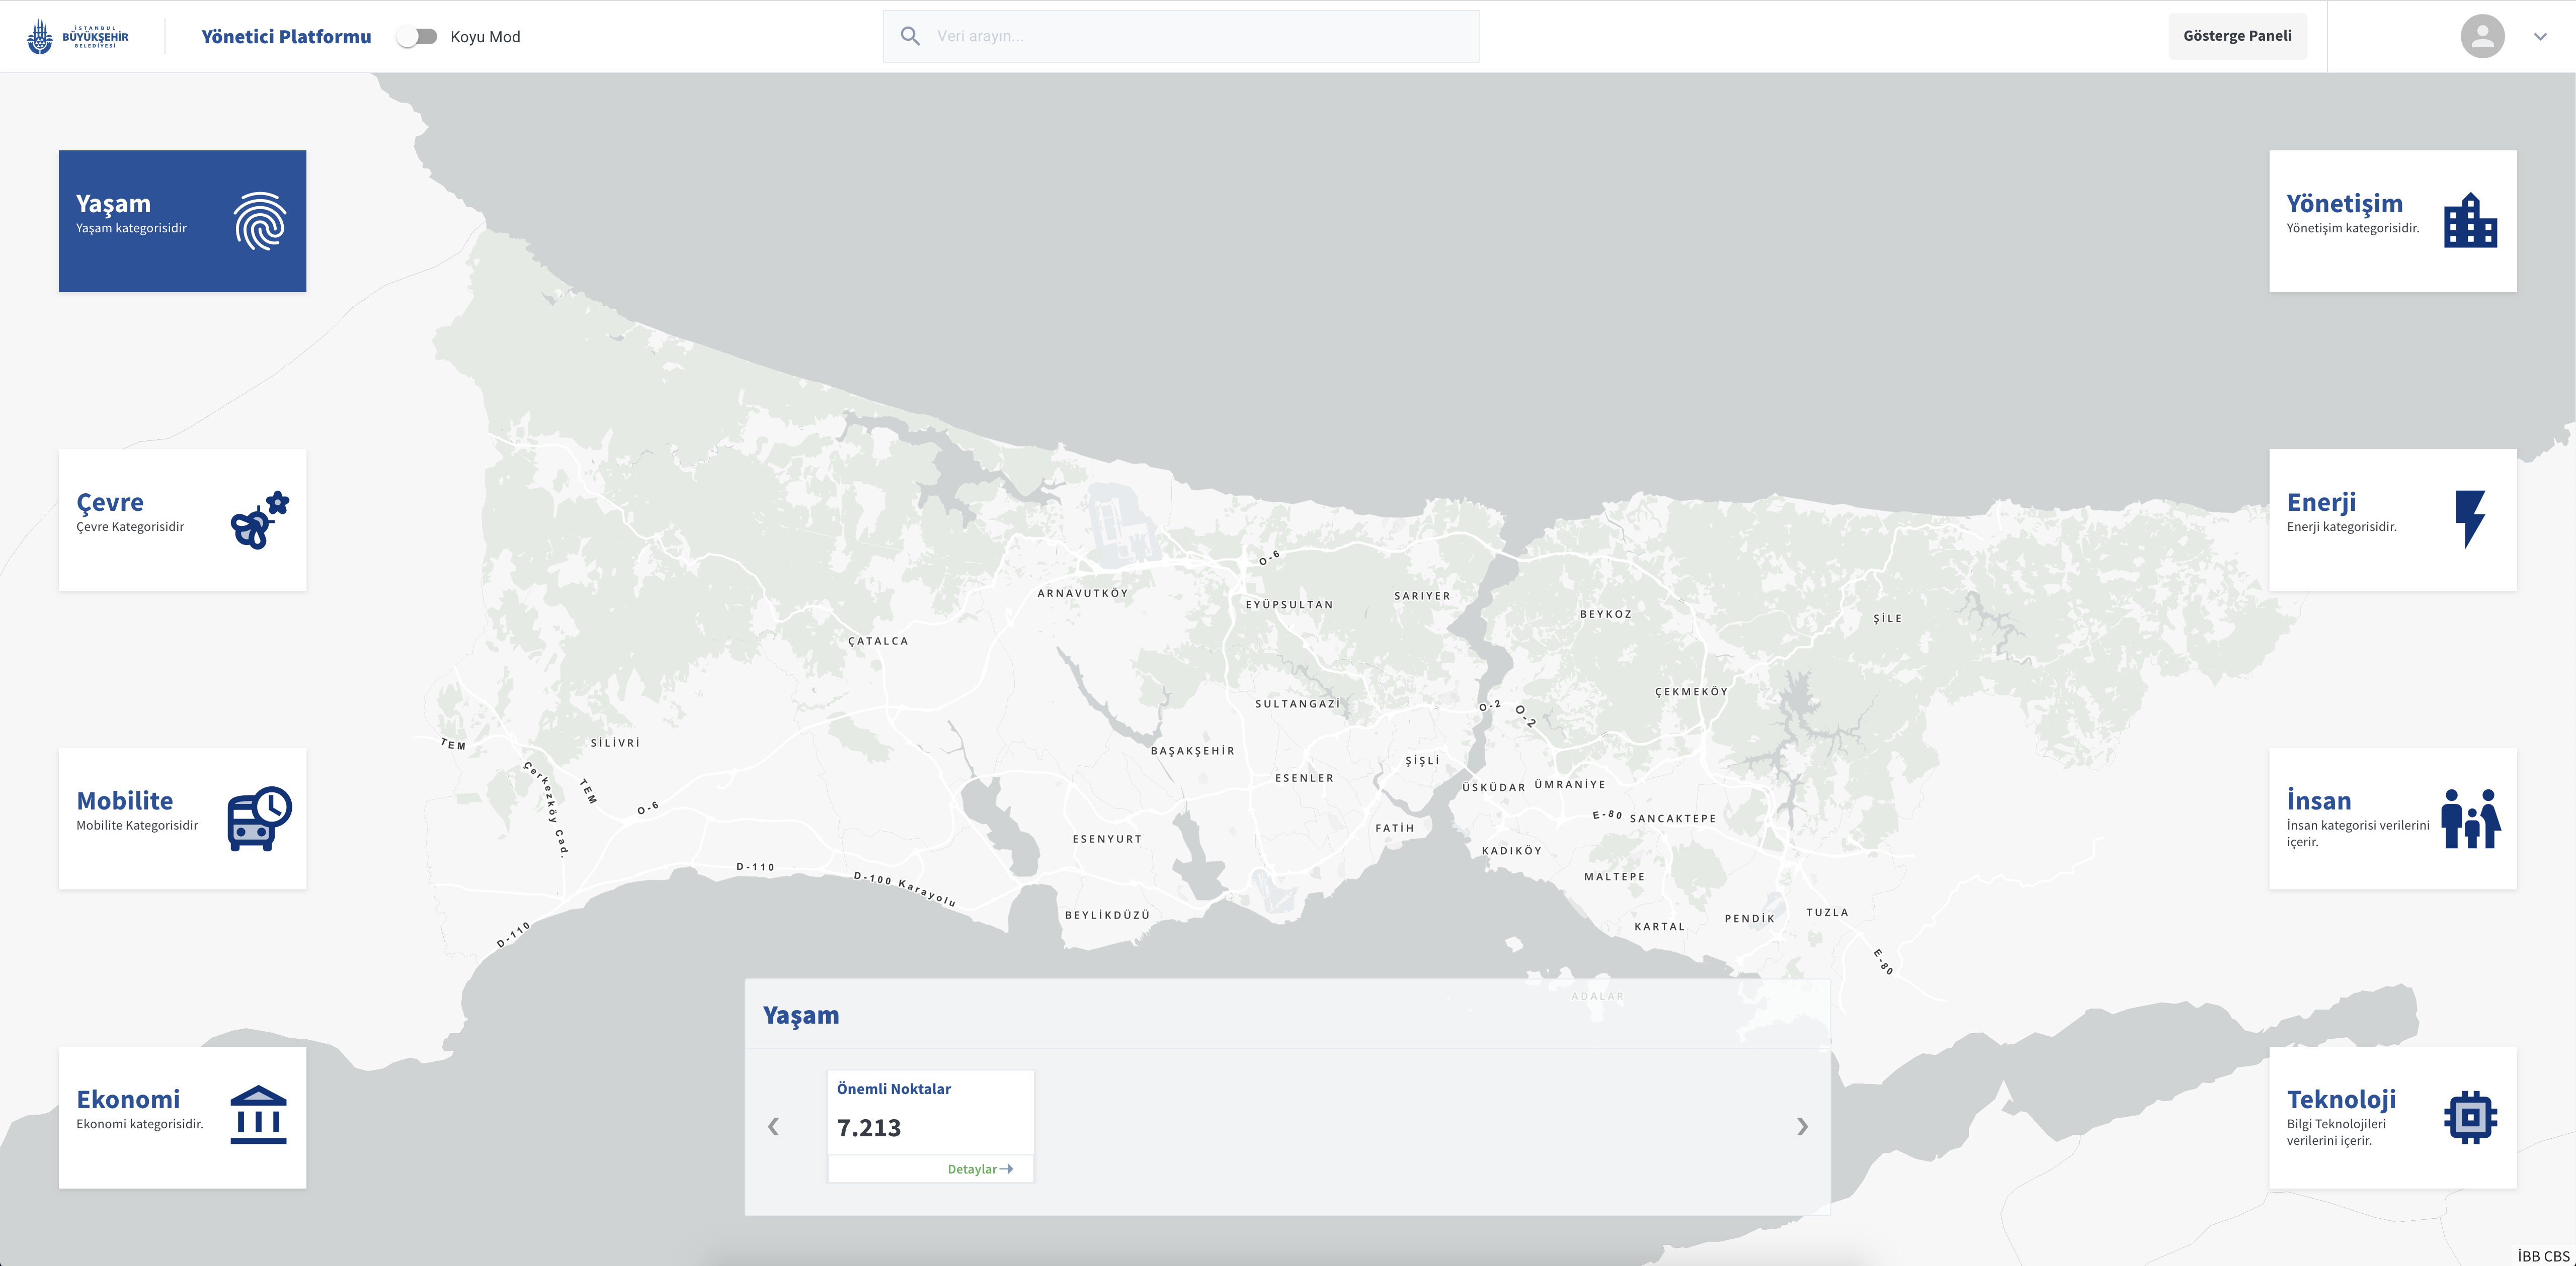The image size is (2576, 1266).
Task: Go to next Yaşam panel card
Action: click(1802, 1127)
